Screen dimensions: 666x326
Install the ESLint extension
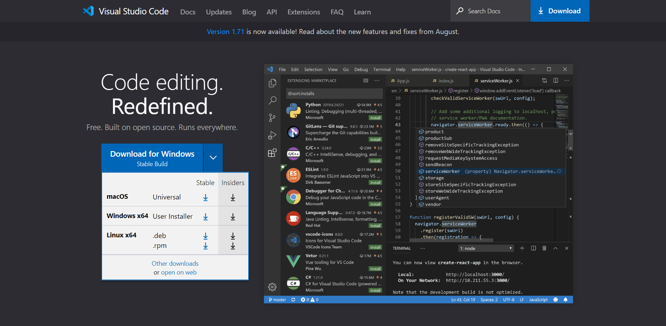[375, 183]
